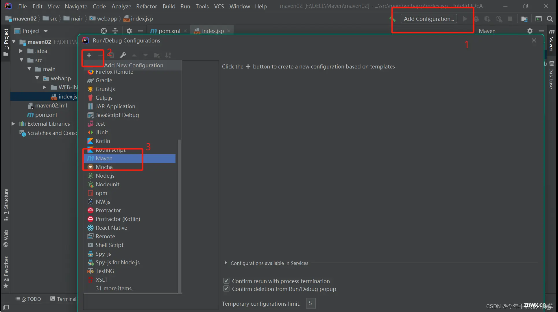Select maven02.iml in the project tree
This screenshot has width=558, height=312.
(47, 105)
